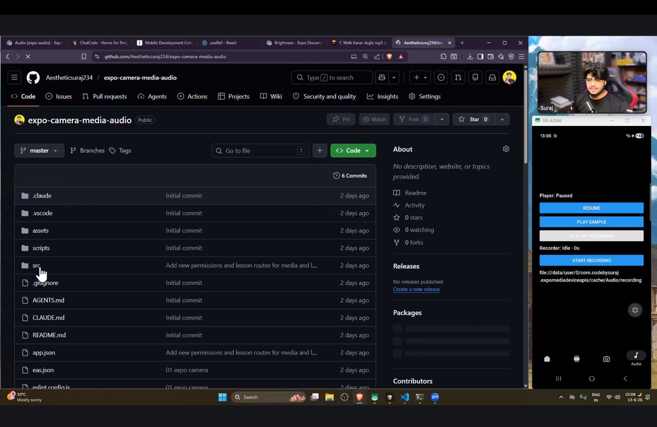Show hidden system tray icons chevron
657x427 pixels.
[x=561, y=397]
